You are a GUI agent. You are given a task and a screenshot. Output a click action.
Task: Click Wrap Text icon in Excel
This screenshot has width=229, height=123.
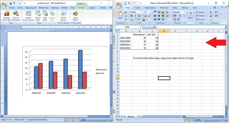click(167, 12)
